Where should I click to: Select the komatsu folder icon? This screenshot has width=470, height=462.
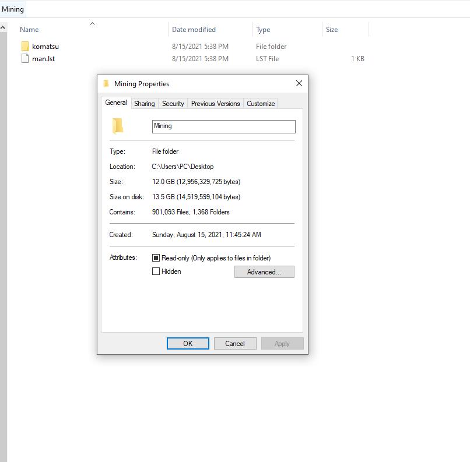pyautogui.click(x=25, y=46)
